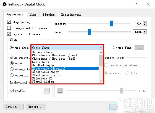Click the zoom spinner down arrow

145,33
